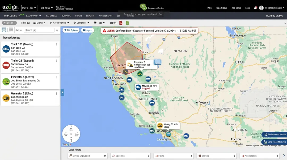Switch to grid table view layout
Screen dimensions: 287x160
click(11, 30)
